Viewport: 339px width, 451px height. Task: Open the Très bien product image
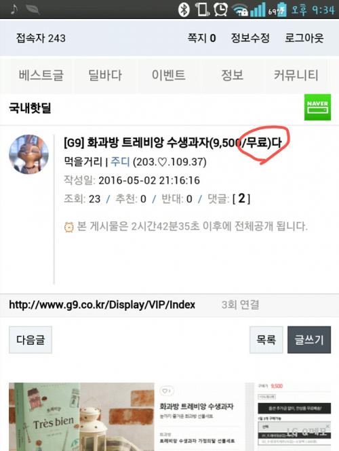[x=81, y=416]
